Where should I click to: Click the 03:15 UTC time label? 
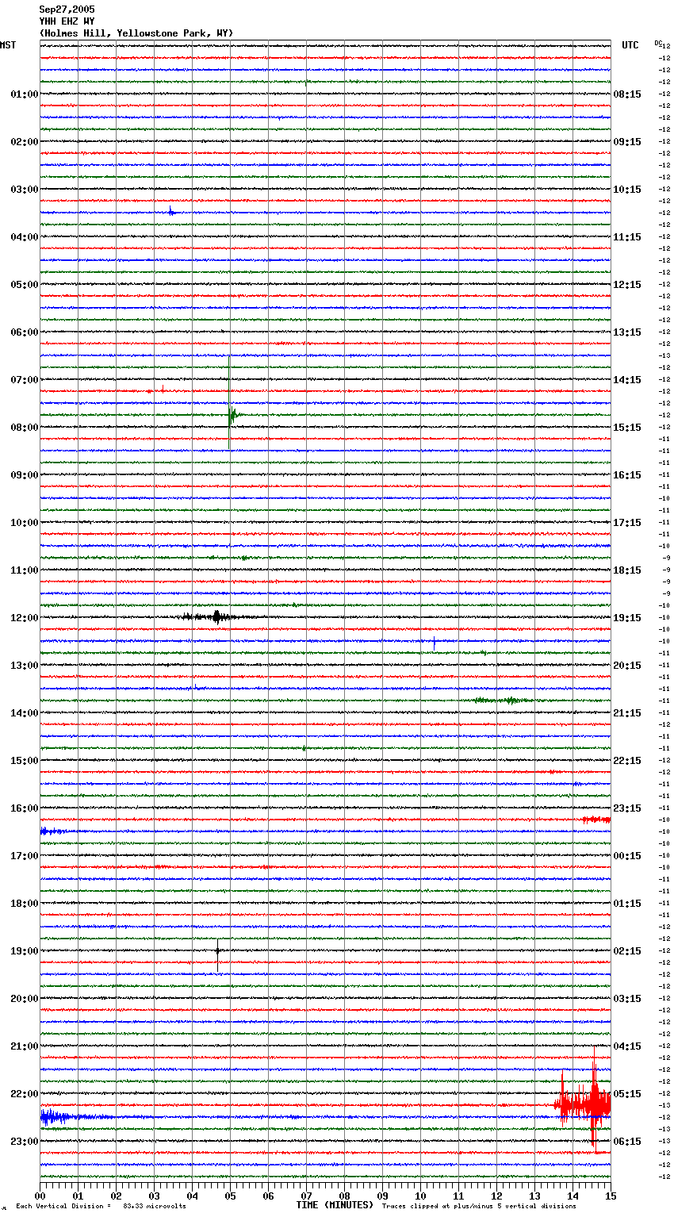[627, 999]
